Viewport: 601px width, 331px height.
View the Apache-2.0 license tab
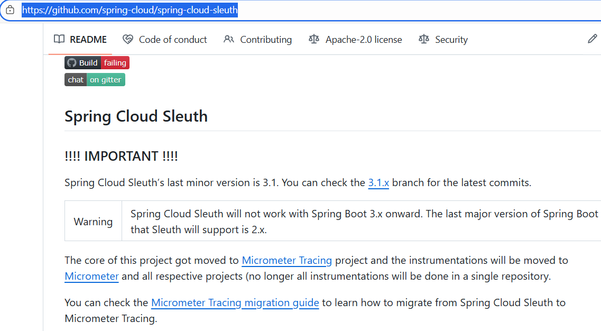pyautogui.click(x=355, y=40)
